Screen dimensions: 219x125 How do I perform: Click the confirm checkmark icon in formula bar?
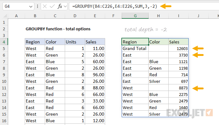point(52,6)
